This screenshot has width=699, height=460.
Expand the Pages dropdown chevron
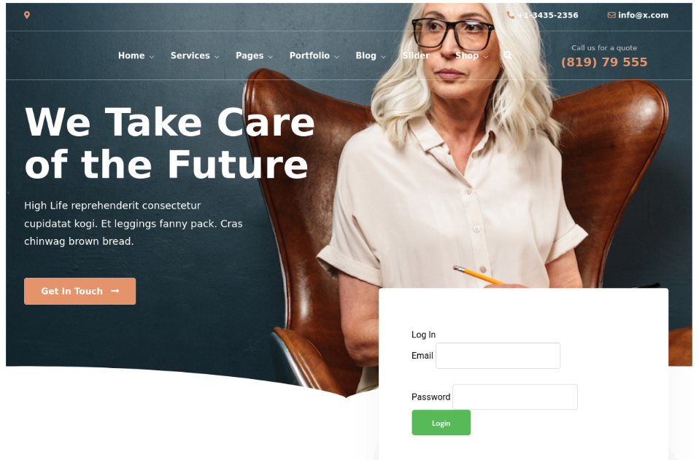click(270, 57)
